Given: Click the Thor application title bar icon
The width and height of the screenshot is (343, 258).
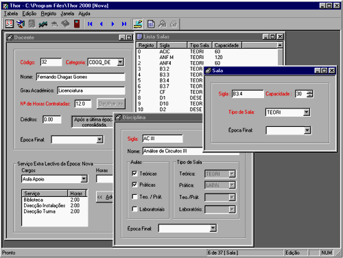Looking at the screenshot, I should [5, 5].
